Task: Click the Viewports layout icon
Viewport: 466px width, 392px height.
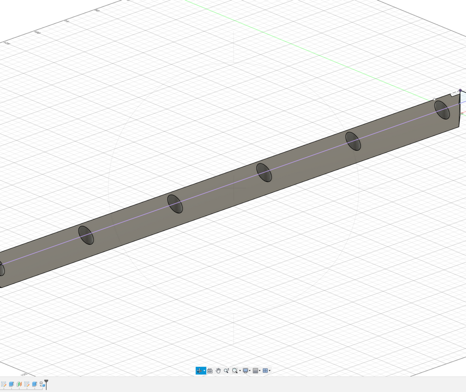Action: coord(265,371)
